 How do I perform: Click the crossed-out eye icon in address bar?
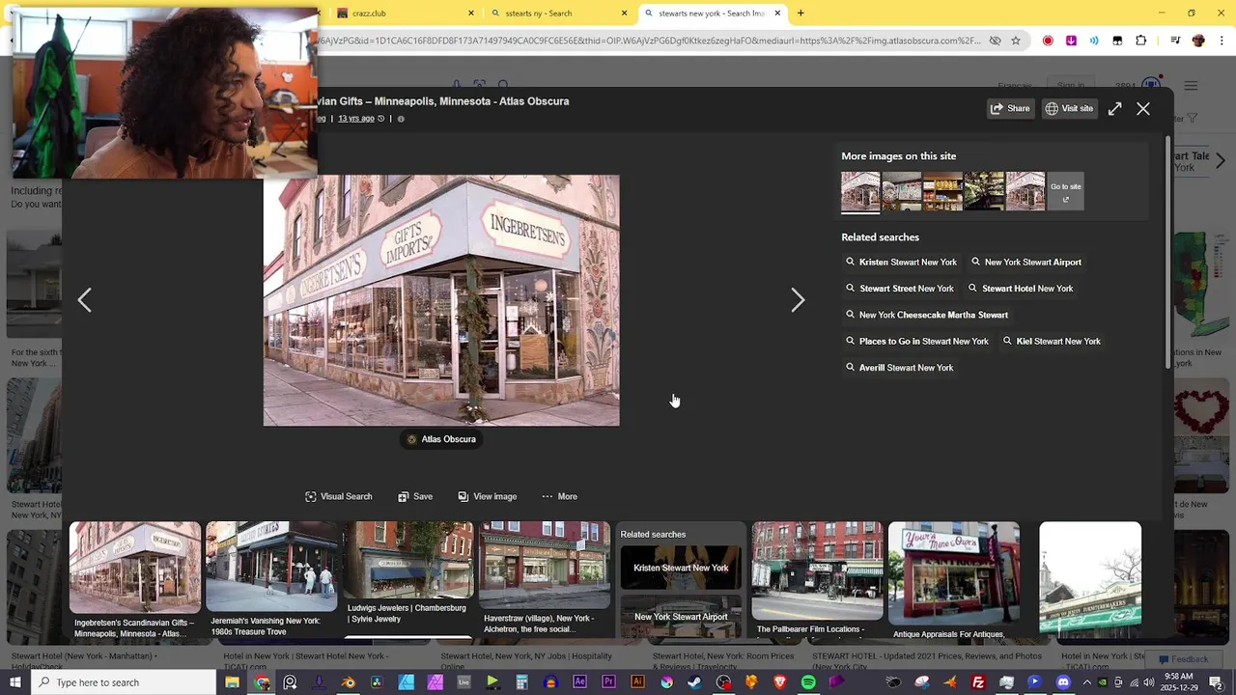click(x=995, y=41)
